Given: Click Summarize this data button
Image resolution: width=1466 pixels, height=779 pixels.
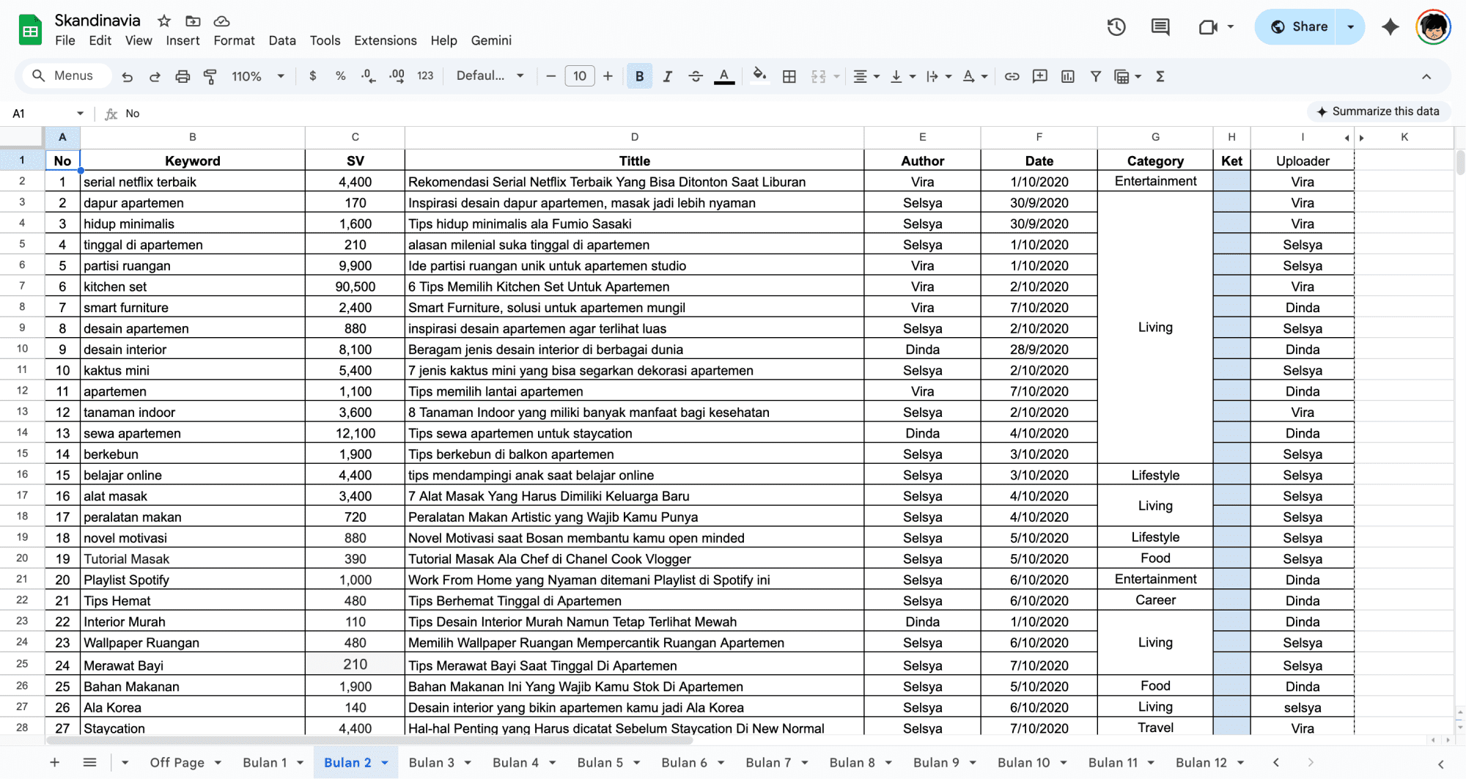Looking at the screenshot, I should [1378, 111].
